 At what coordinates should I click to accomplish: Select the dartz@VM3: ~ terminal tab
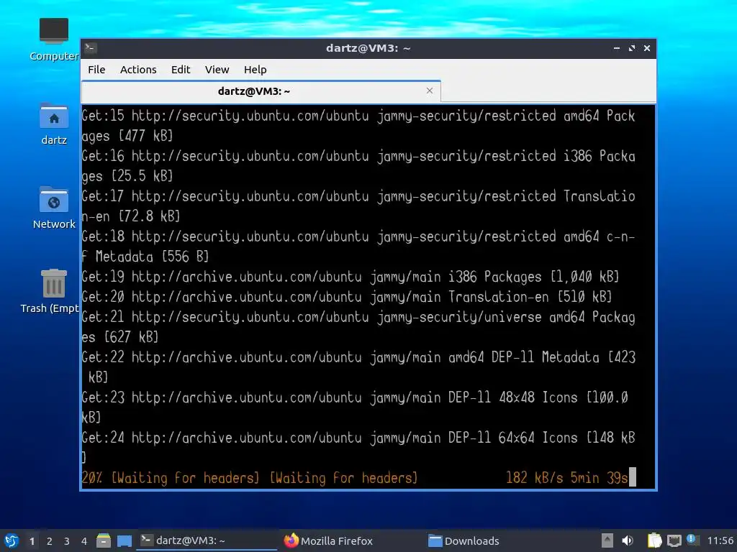pyautogui.click(x=261, y=91)
